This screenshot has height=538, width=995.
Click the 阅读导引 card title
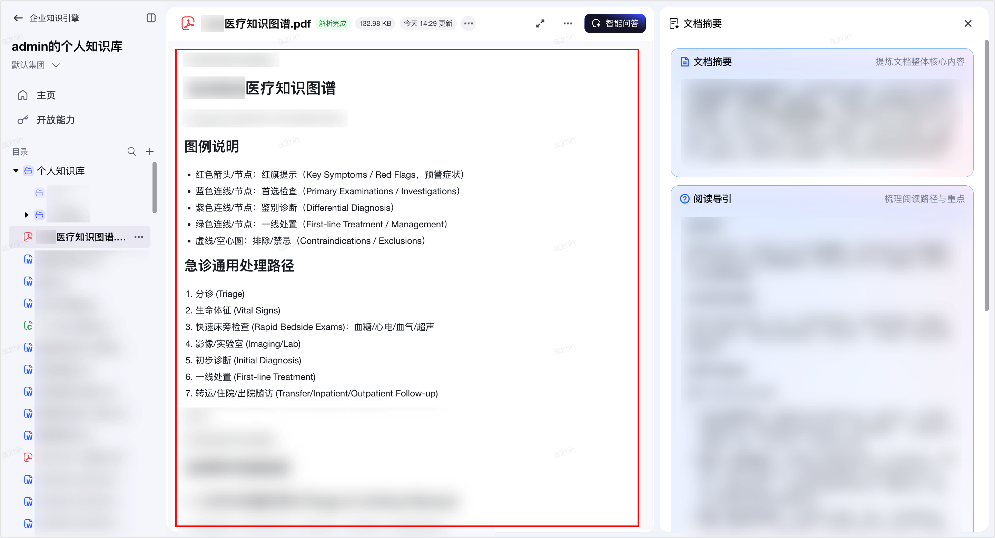(x=712, y=199)
